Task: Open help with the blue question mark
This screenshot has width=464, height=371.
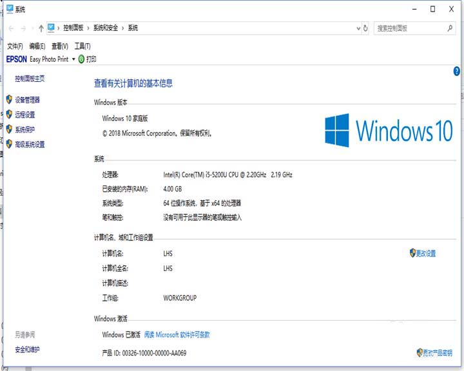Action: (x=457, y=71)
